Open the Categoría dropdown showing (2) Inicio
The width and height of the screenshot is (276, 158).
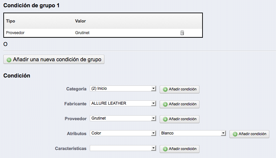[123, 88]
